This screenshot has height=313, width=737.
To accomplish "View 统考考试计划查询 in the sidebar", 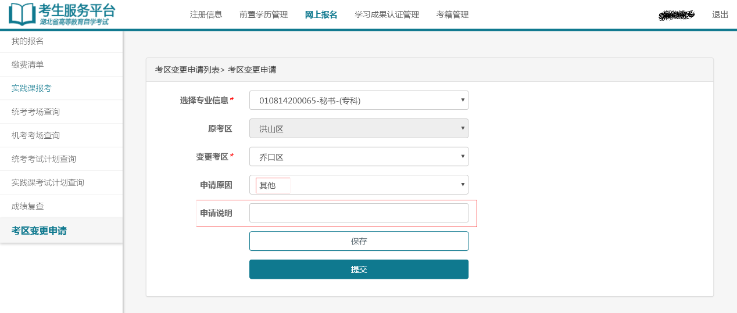I will pyautogui.click(x=44, y=159).
